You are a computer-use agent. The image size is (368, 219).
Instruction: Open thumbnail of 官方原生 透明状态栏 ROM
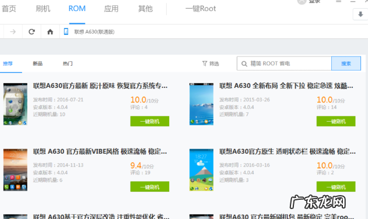(x=202, y=169)
